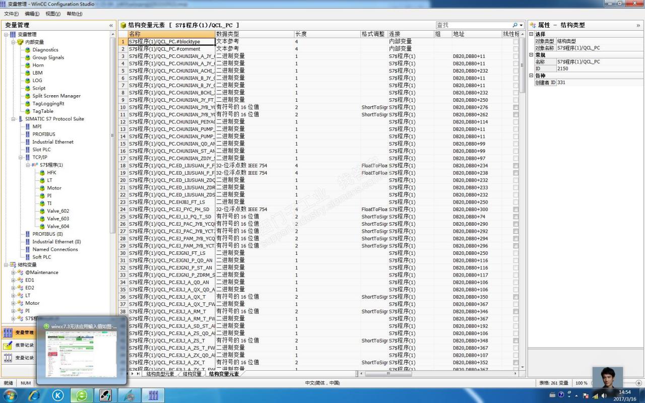Viewport: 645px width, 403px height.
Task: Click the table vertical scrollbar thumb
Action: [523, 65]
